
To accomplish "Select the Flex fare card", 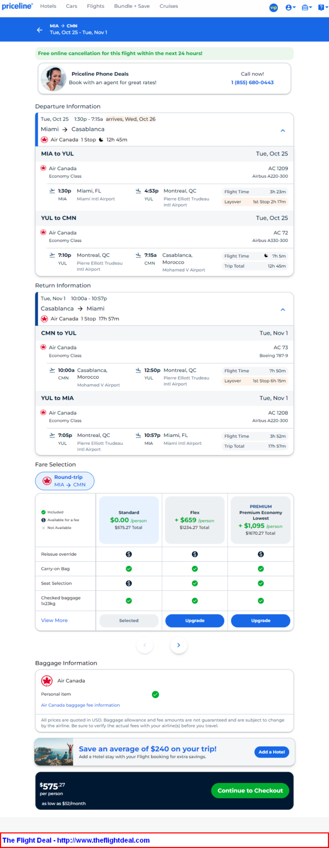I will tap(194, 520).
